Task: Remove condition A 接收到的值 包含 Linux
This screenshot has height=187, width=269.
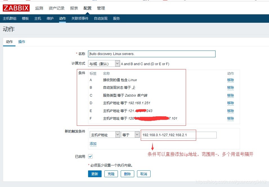Action: point(230,80)
